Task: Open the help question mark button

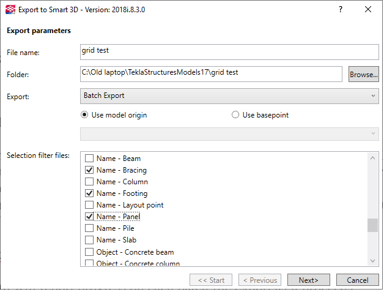Action: click(x=341, y=9)
